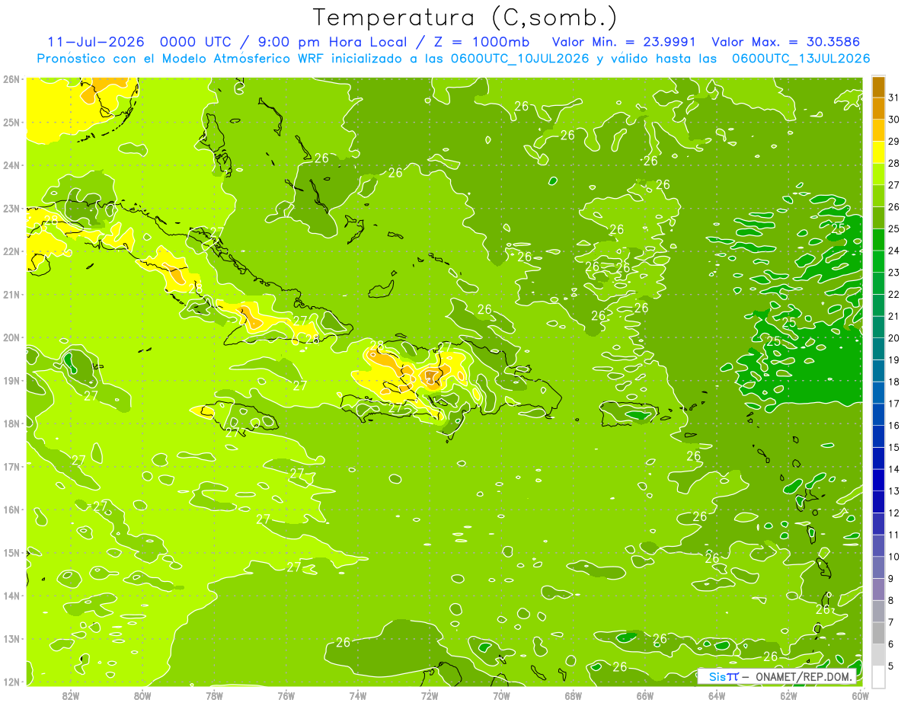Click the 74W longitude axis label
This screenshot has width=914, height=706.
click(357, 695)
